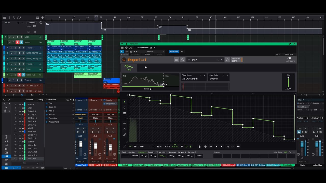
Task: Open the Time Range selector
Action: coord(194,77)
